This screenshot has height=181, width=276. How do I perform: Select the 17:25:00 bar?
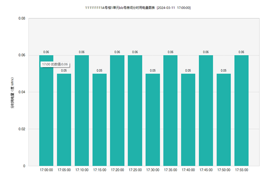tap(135, 111)
